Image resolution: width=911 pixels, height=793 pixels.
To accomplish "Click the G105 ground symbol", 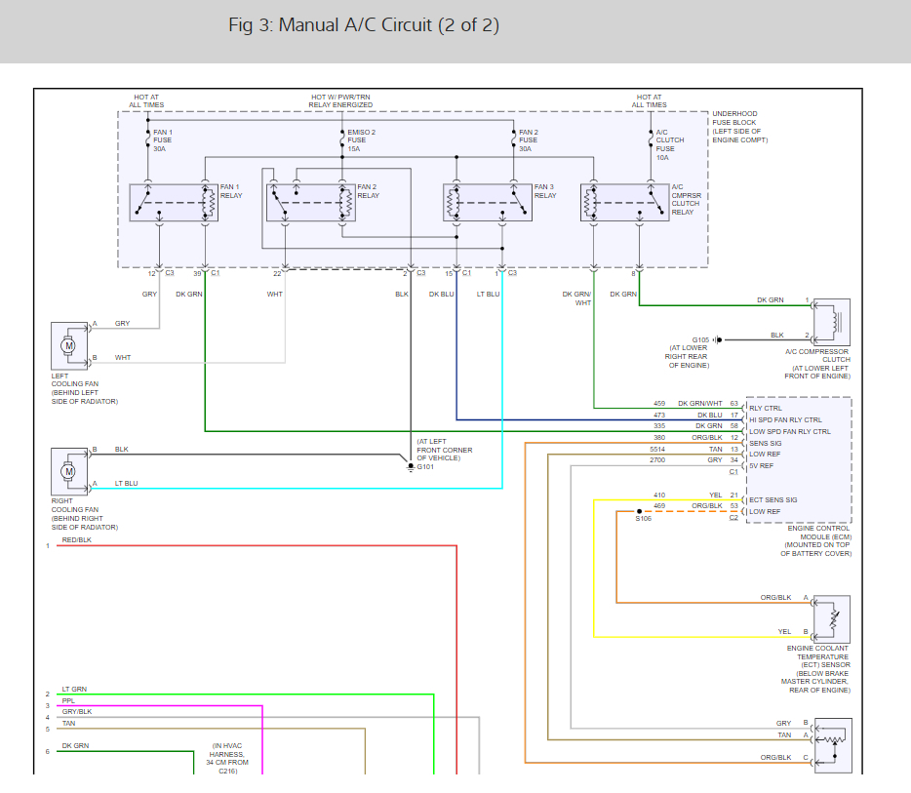I will 718,339.
